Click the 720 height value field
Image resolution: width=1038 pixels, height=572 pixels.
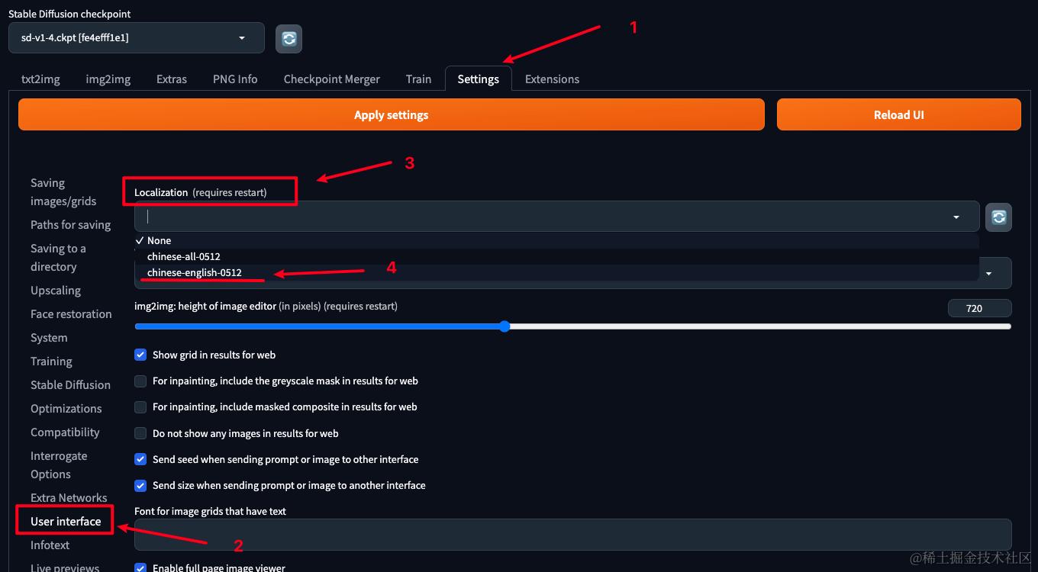pos(980,308)
